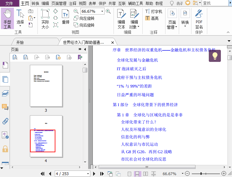Select page 4 thumbnail
232x177 pixels.
coord(46,136)
